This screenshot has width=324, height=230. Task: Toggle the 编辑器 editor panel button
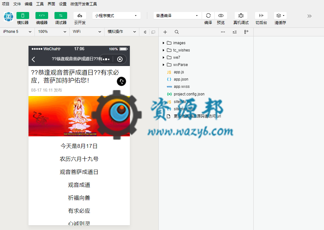coord(42,15)
